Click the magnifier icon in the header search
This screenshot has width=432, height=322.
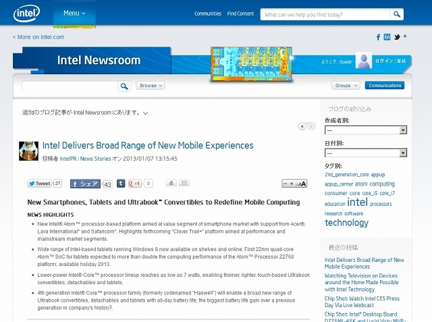pos(397,14)
